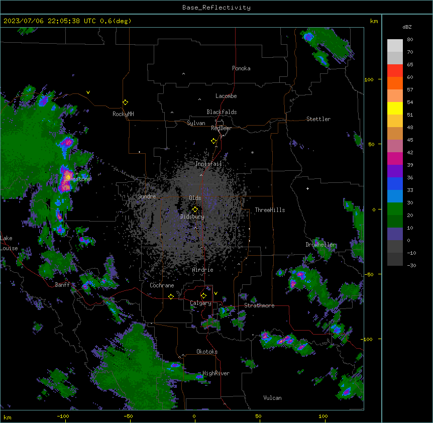433x423 pixels.
Task: Click the right axis tick labeled 50
Action: tap(371, 144)
